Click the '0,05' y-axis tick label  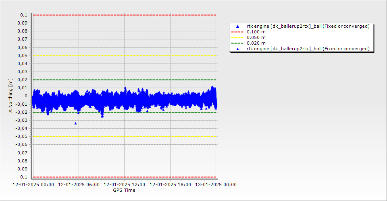point(23,55)
